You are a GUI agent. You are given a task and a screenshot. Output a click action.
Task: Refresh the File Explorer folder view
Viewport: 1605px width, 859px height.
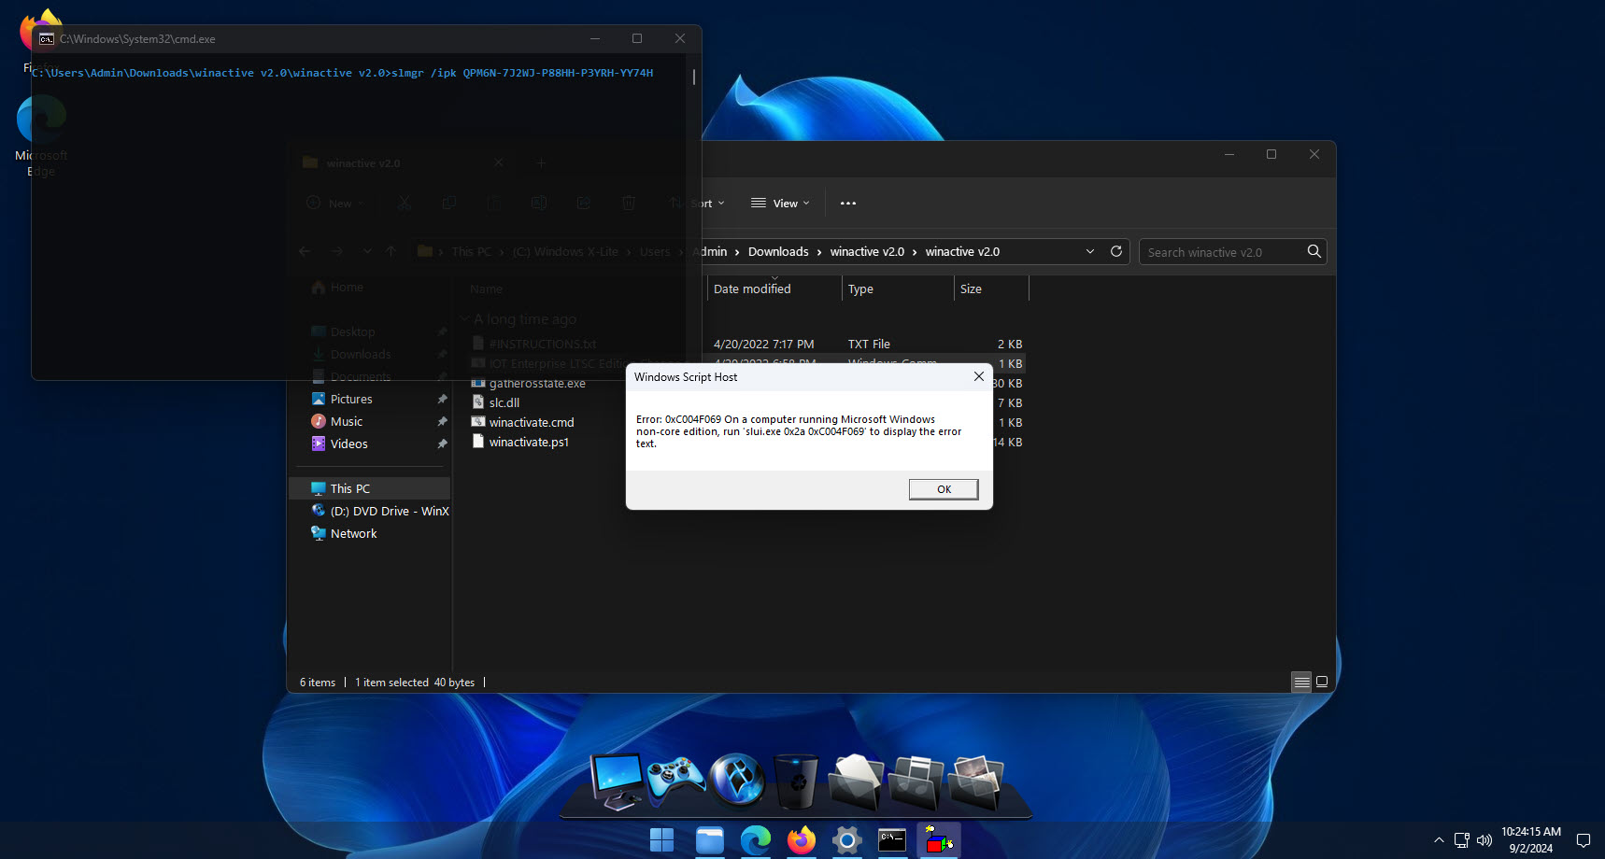1115,252
